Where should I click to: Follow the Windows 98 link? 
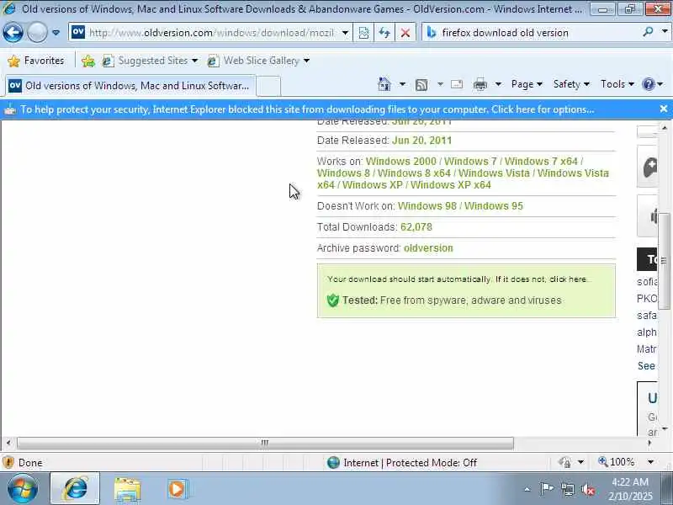click(x=427, y=206)
